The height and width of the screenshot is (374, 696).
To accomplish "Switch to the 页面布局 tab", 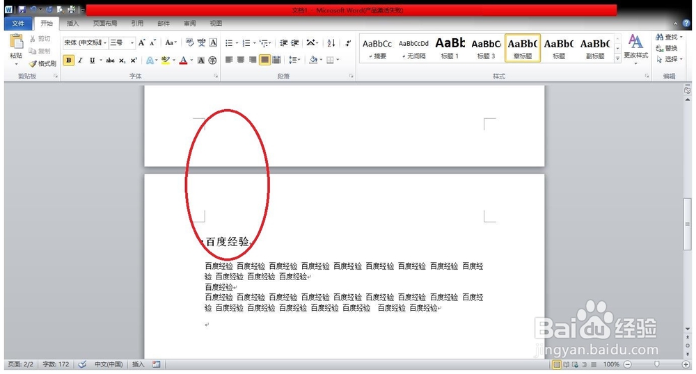I will pyautogui.click(x=105, y=24).
